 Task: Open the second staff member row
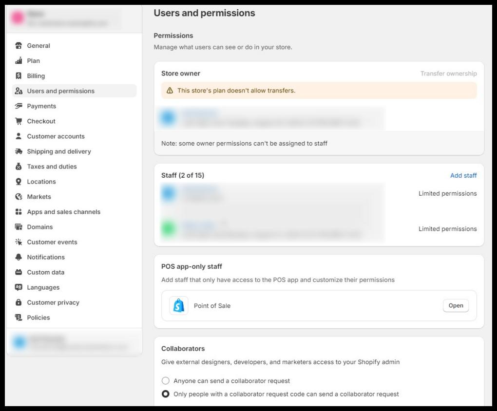[x=319, y=229]
